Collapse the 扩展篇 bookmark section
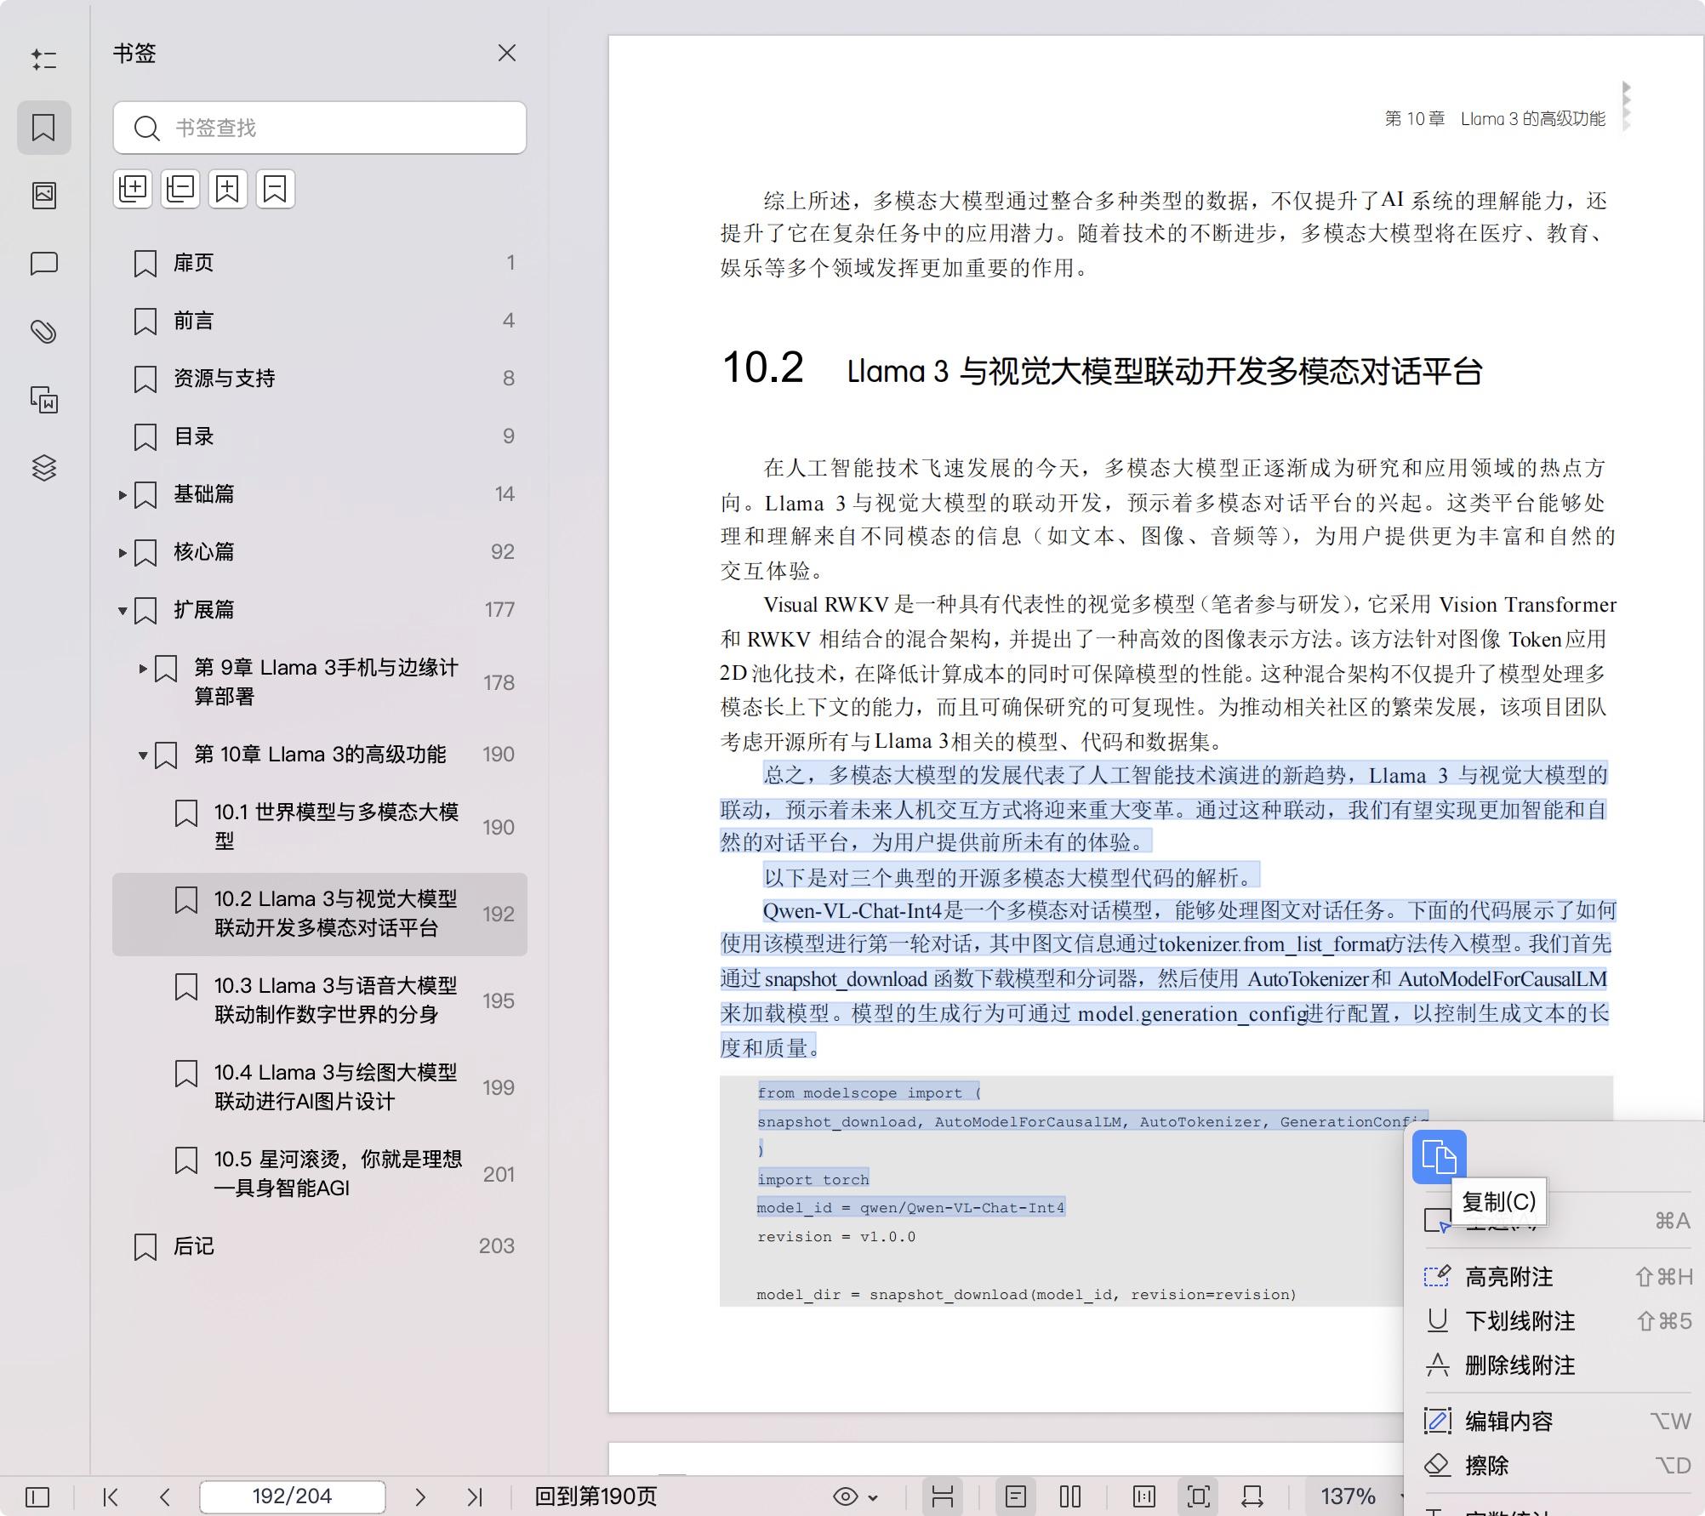Screen dimensions: 1705x1516 click(123, 609)
